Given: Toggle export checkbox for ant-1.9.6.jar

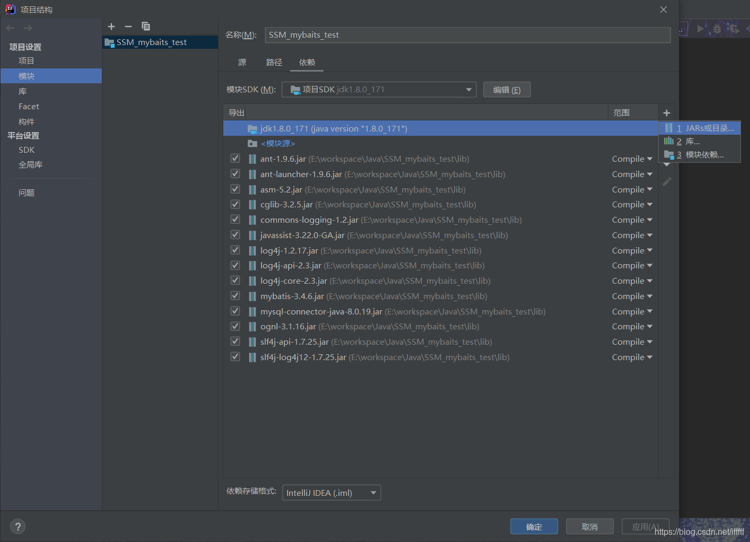Looking at the screenshot, I should coord(236,159).
